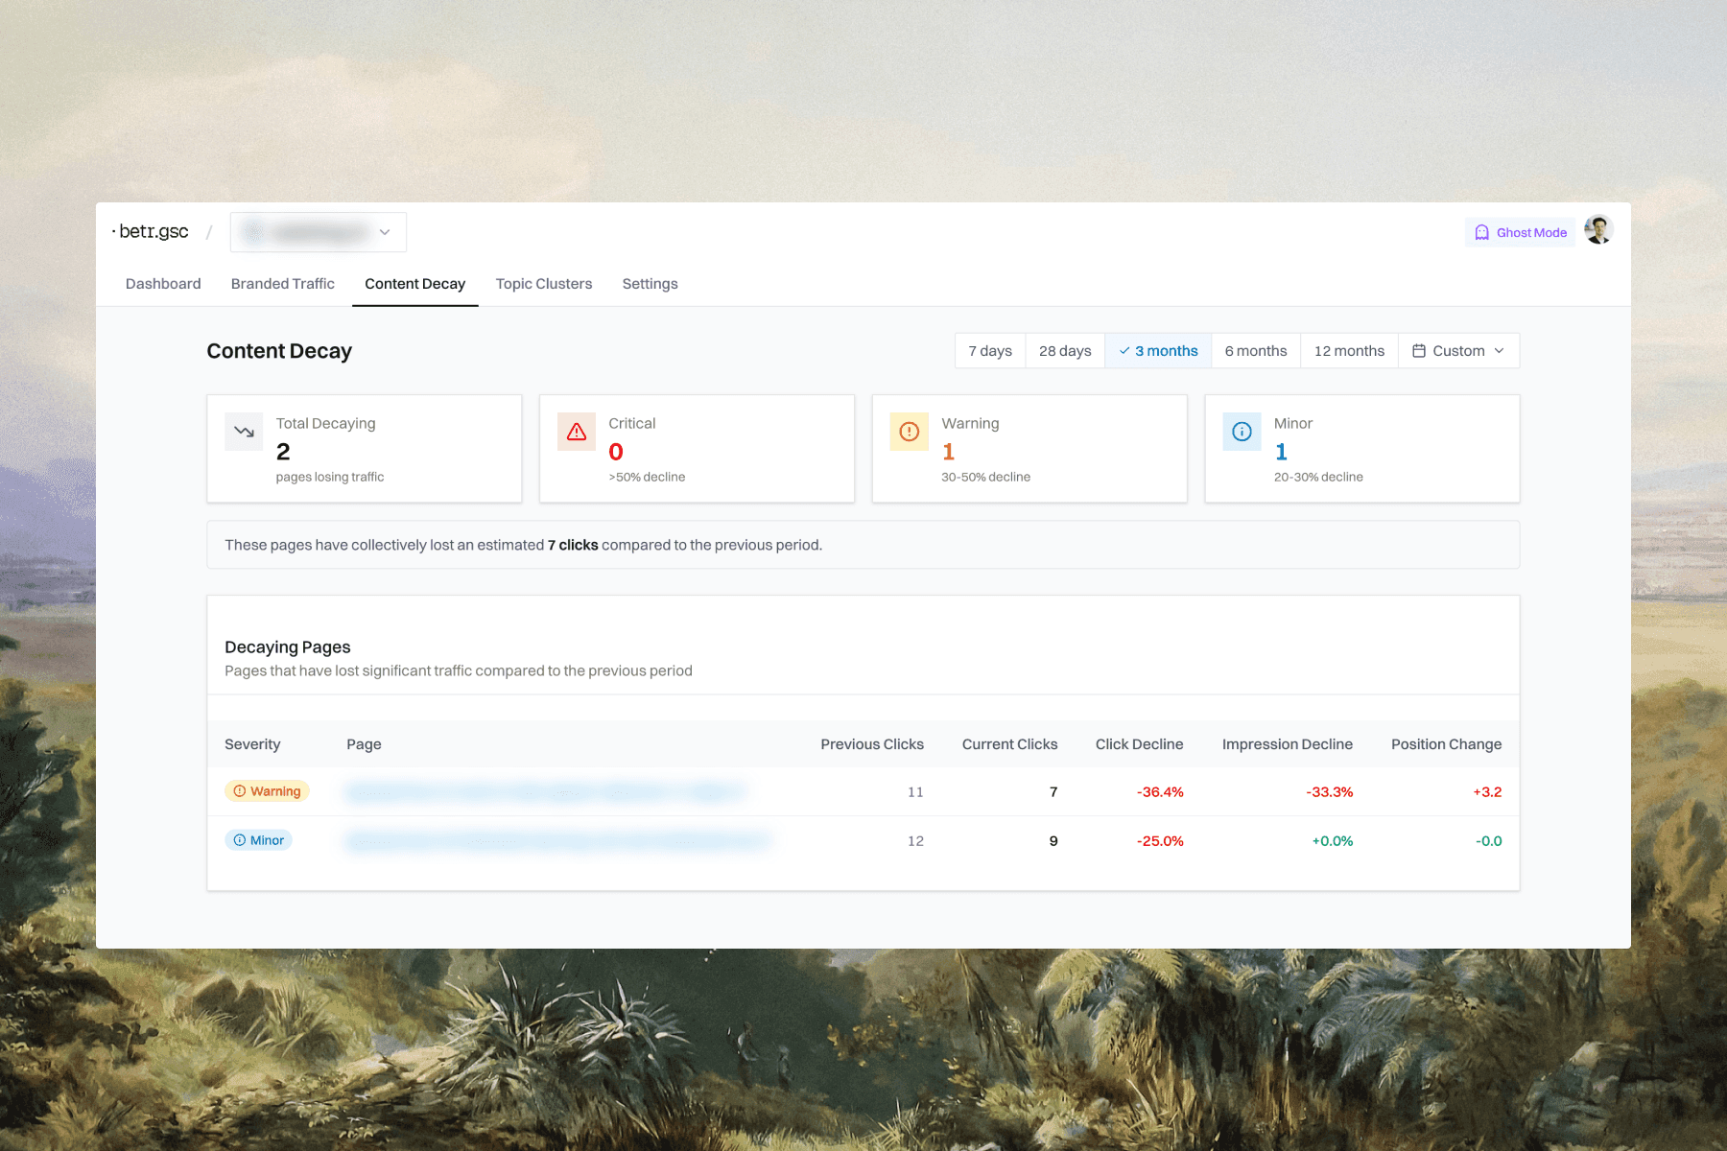This screenshot has width=1727, height=1151.
Task: Switch range to 6 months
Action: (1255, 351)
